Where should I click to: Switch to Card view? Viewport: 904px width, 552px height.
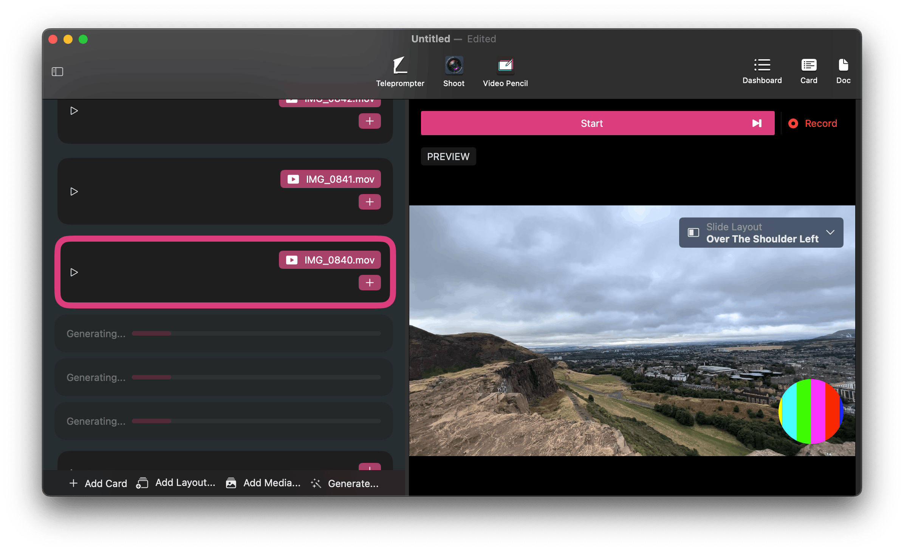coord(808,71)
